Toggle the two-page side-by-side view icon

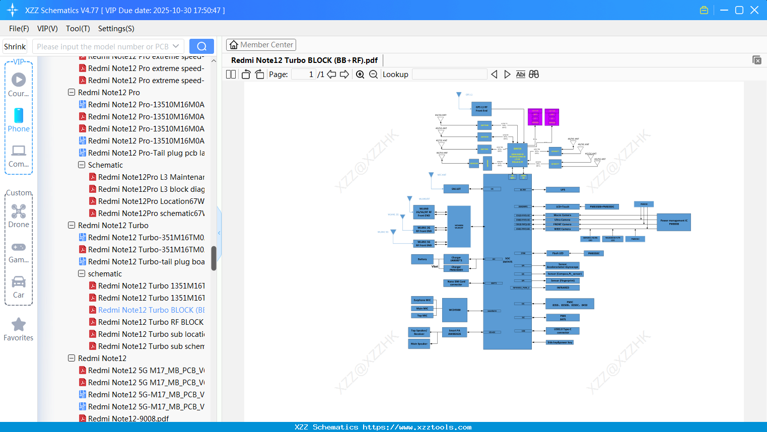(231, 75)
